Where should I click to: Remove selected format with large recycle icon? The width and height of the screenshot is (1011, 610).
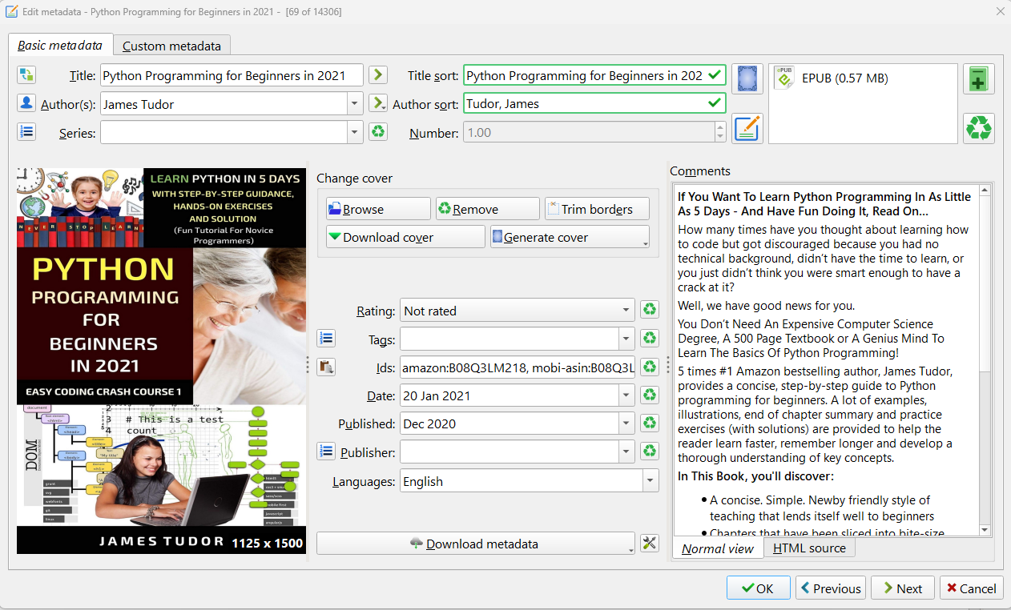pos(979,128)
